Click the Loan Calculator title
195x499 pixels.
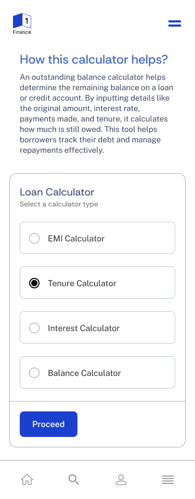[57, 192]
